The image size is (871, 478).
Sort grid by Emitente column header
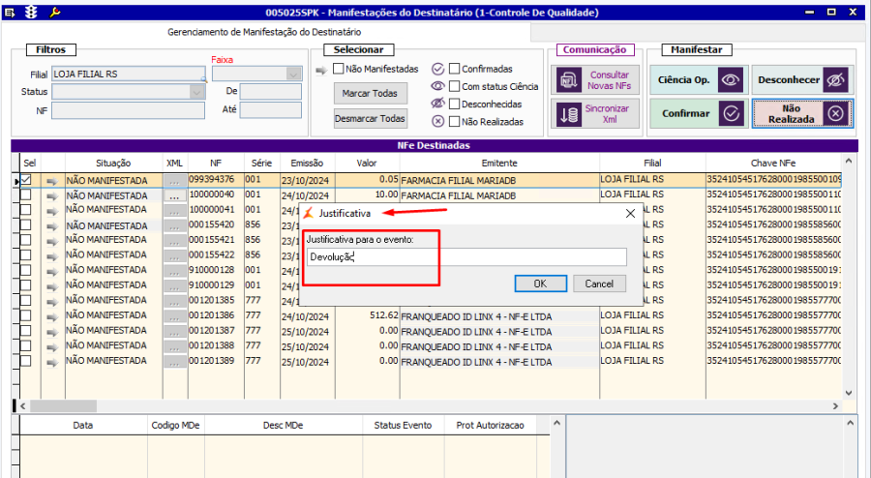pyautogui.click(x=499, y=164)
